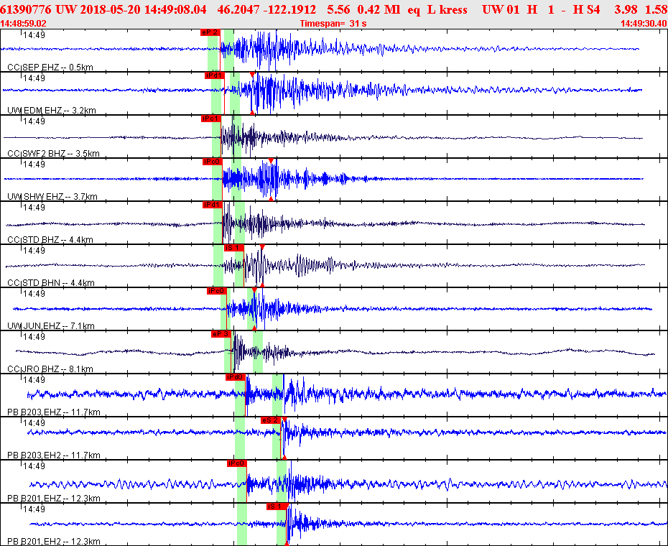The image size is (668, 546).
Task: Click the Timespan 31 s label
Action: pyautogui.click(x=333, y=24)
